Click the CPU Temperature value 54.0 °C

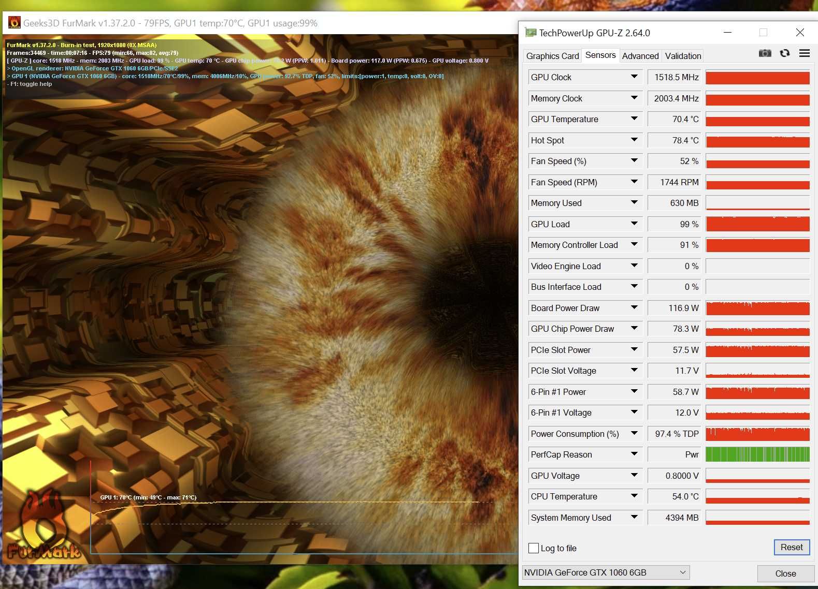(674, 496)
